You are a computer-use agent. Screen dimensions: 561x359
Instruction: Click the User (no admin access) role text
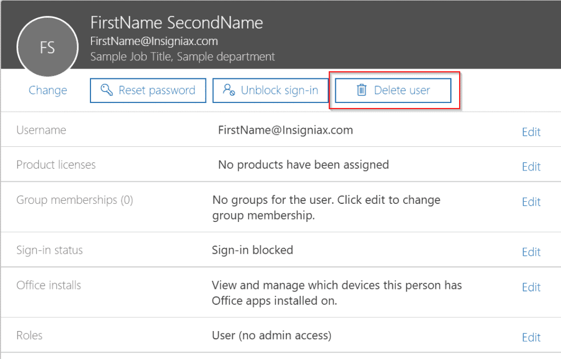272,335
